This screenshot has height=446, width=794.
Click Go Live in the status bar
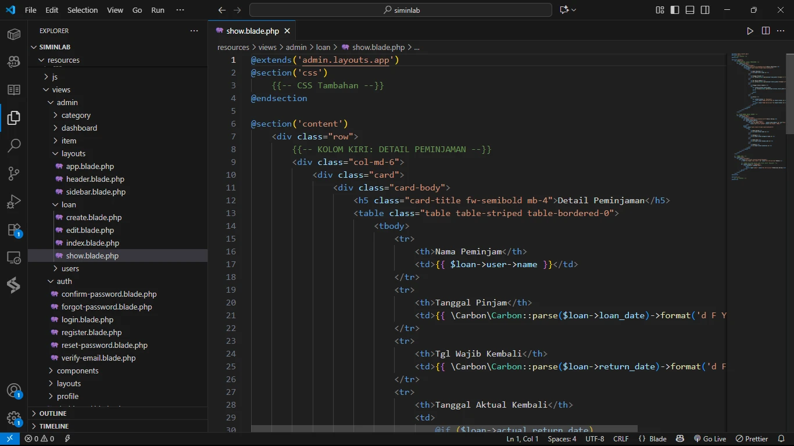tap(710, 439)
